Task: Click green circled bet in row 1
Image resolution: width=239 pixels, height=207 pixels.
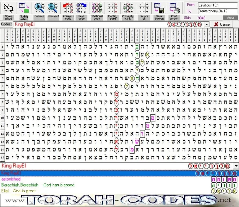Action: (x=137, y=47)
